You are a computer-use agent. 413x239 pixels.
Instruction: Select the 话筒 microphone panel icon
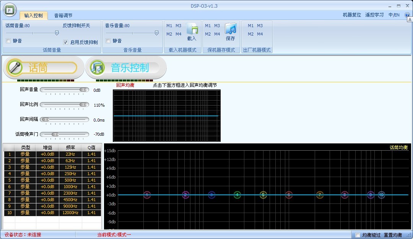15,67
